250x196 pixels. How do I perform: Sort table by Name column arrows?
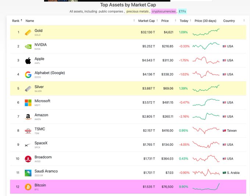(134, 21)
